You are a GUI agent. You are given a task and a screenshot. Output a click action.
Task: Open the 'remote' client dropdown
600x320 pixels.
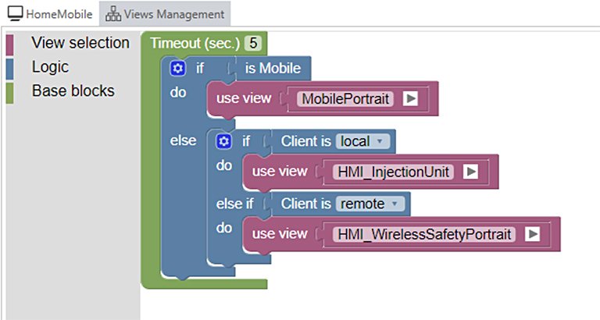pyautogui.click(x=370, y=204)
